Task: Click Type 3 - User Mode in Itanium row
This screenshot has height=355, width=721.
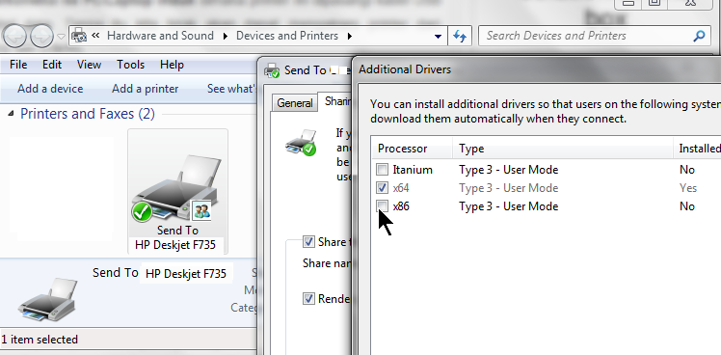Action: pos(508,170)
